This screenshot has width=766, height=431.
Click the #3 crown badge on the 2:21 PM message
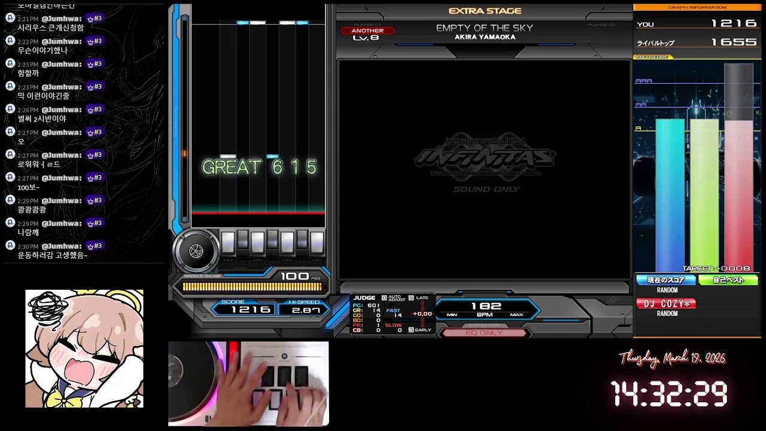[95, 19]
